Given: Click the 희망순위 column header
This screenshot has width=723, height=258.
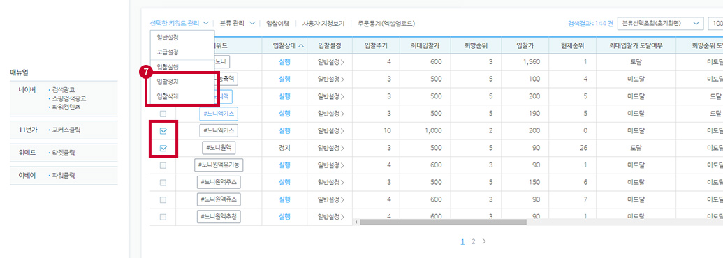Looking at the screenshot, I should coord(476,45).
